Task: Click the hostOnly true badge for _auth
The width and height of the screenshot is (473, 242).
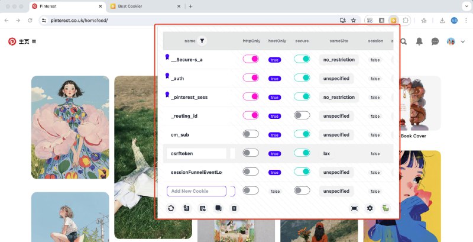Action: tap(275, 78)
